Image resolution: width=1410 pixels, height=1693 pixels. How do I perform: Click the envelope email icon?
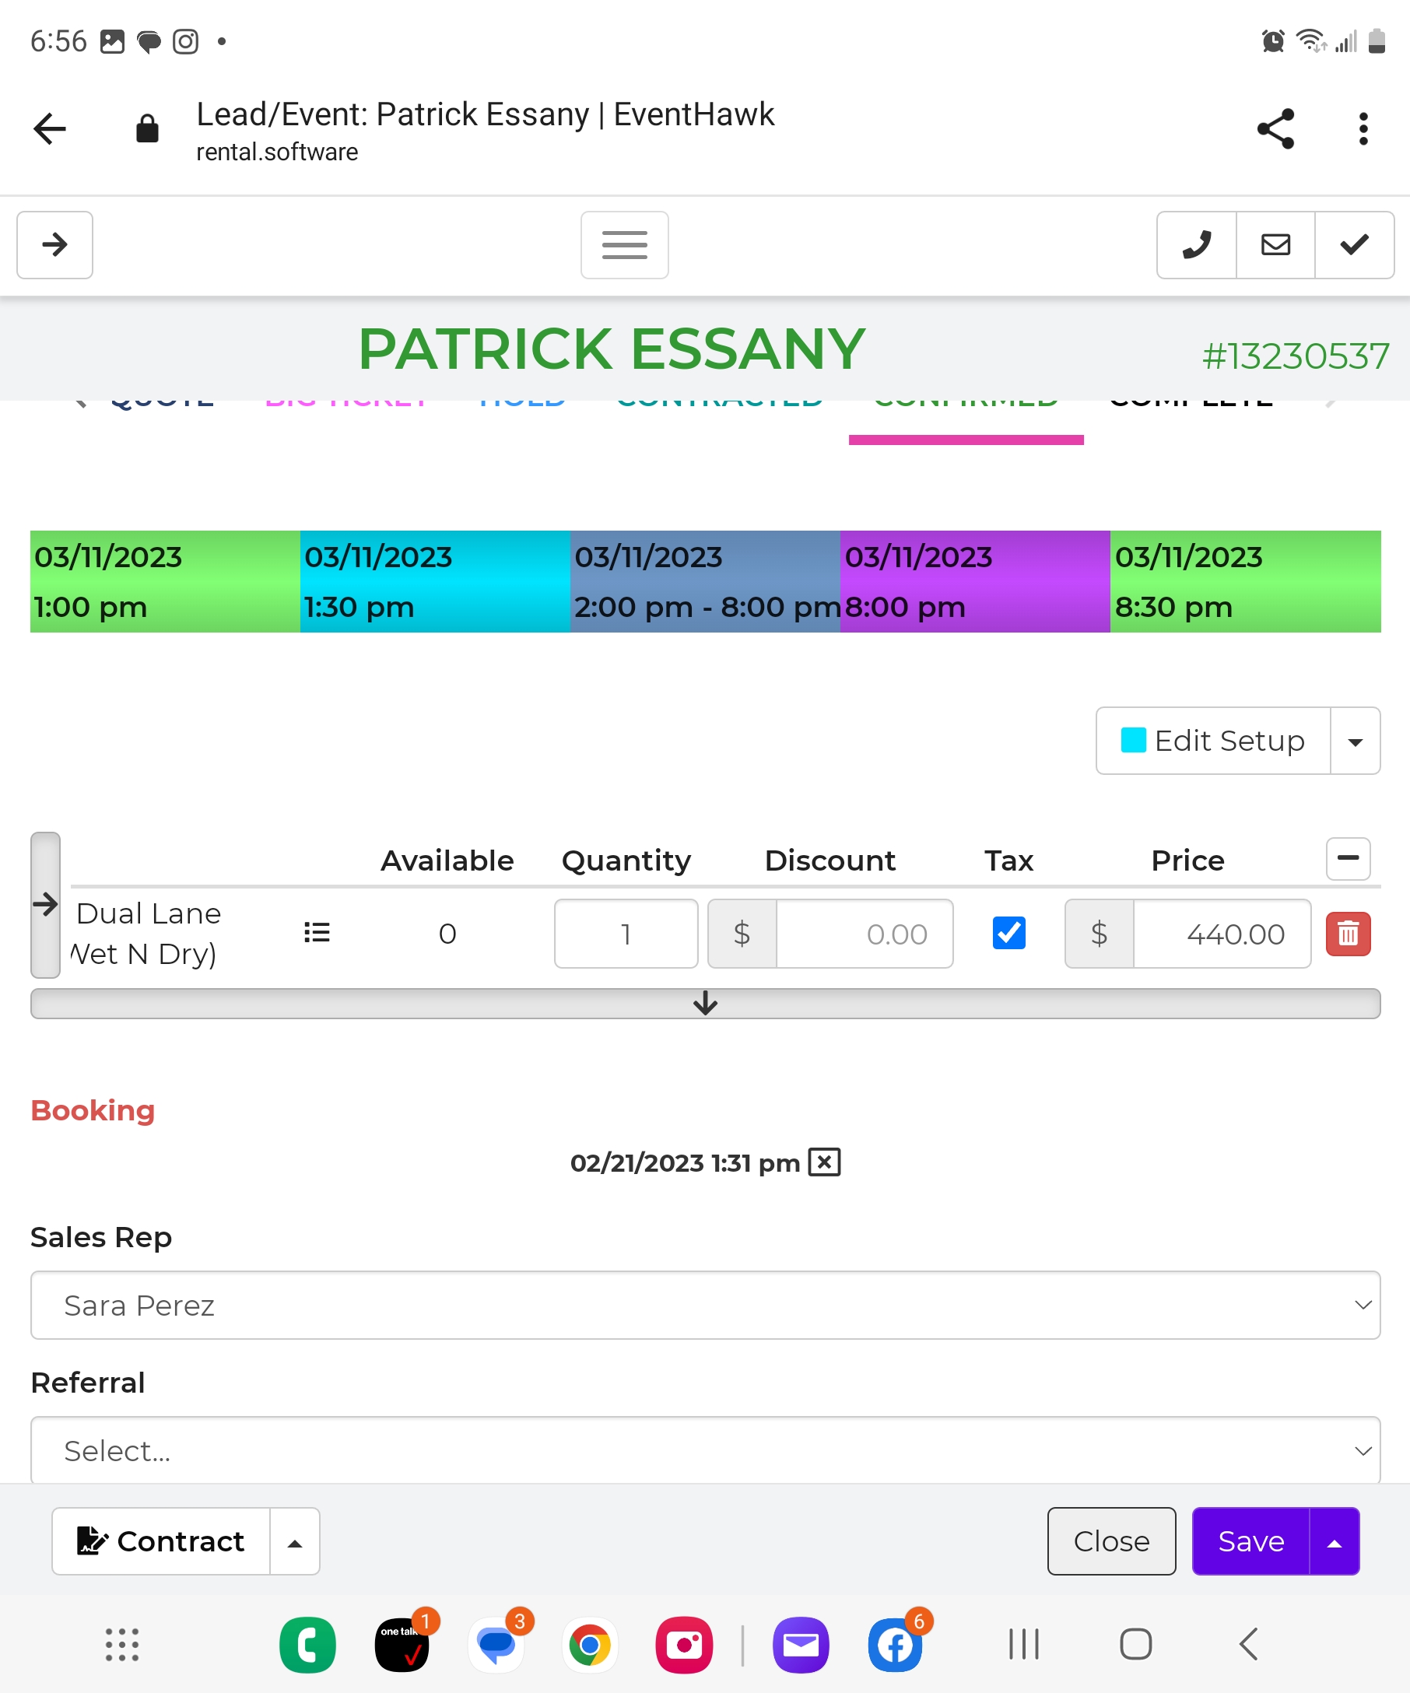tap(1275, 245)
